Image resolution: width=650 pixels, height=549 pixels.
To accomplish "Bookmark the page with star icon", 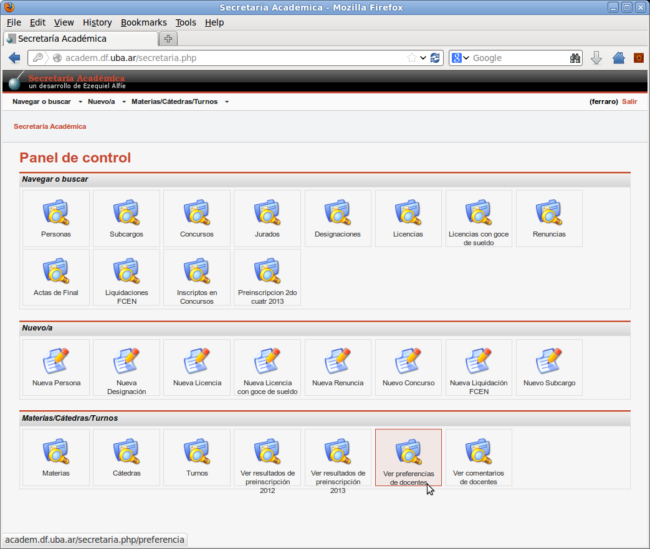I will (x=412, y=58).
